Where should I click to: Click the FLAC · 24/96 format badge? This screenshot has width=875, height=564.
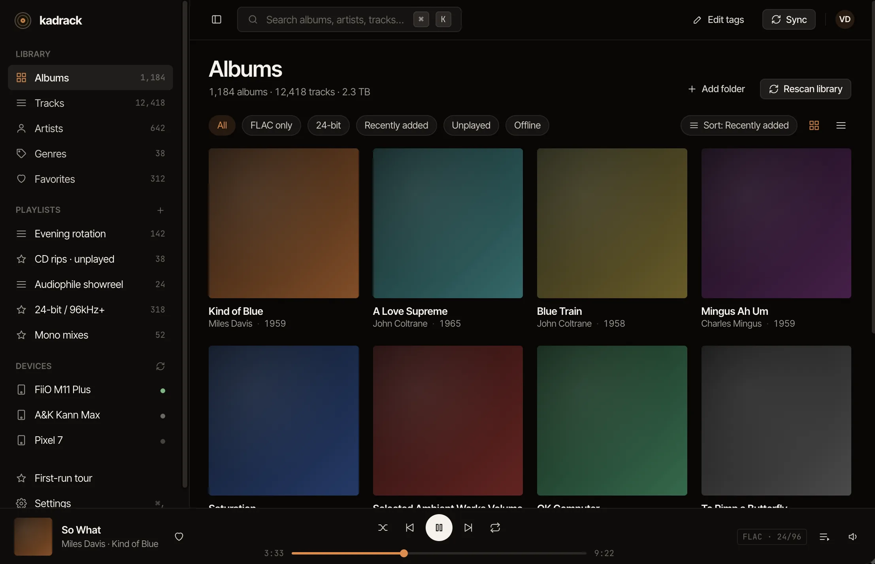772,537
